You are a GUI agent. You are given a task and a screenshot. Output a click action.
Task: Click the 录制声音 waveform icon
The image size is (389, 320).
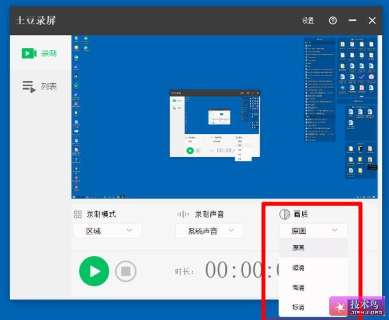(x=183, y=214)
